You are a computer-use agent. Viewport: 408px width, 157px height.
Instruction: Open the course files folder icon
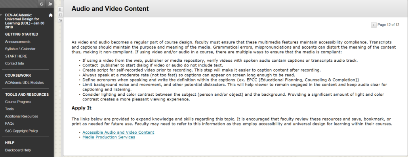tap(50, 4)
